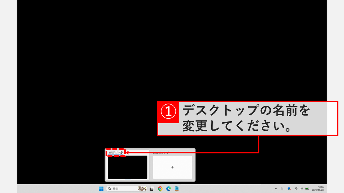Open the Wi-Fi network status icon
344x193 pixels.
(x=296, y=189)
